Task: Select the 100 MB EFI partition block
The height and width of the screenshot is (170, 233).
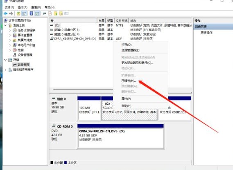Action: (89, 110)
